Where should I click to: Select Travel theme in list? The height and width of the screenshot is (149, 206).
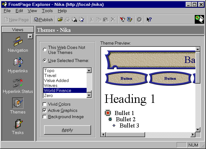click(x=65, y=75)
